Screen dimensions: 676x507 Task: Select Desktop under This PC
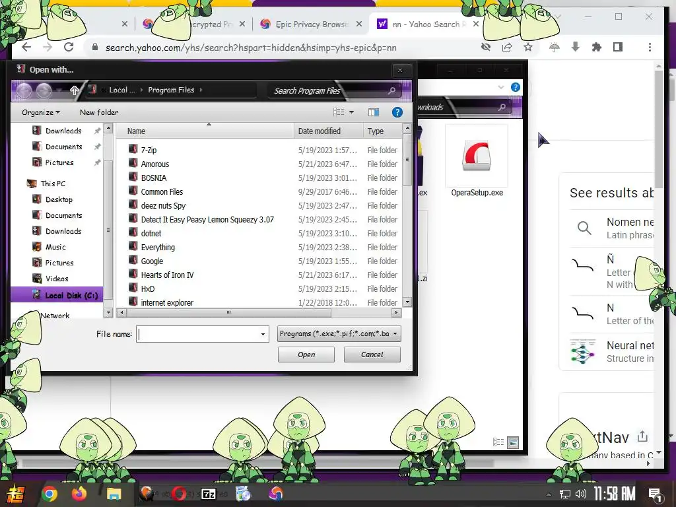pyautogui.click(x=59, y=199)
